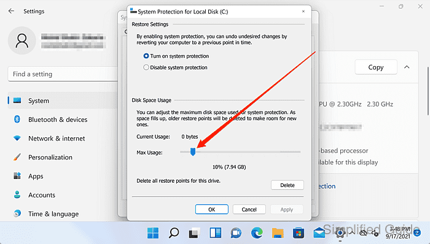Click the Personalization paintbrush icon
The height and width of the screenshot is (244, 430).
(x=17, y=157)
